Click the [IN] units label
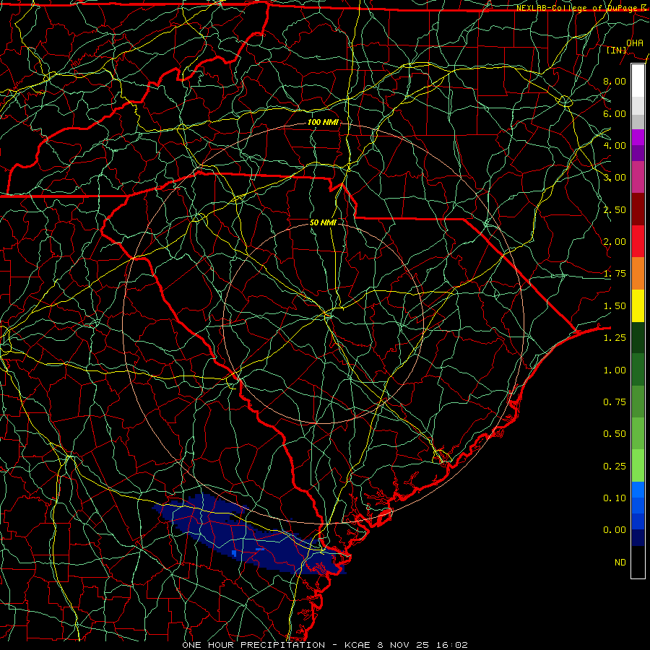 [x=617, y=50]
